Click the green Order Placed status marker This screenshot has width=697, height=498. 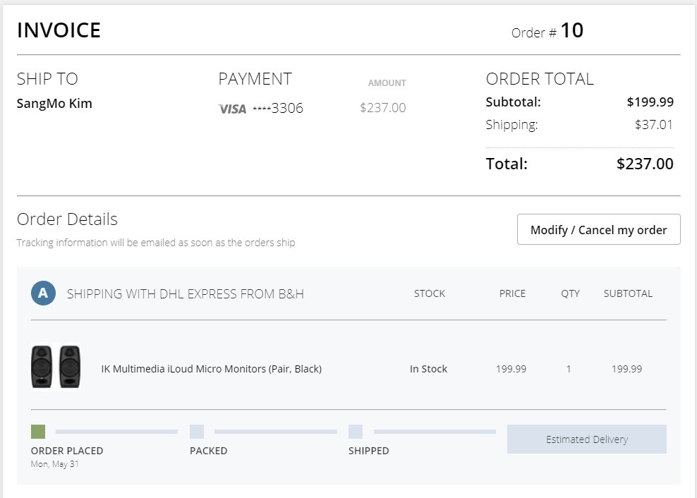point(38,432)
